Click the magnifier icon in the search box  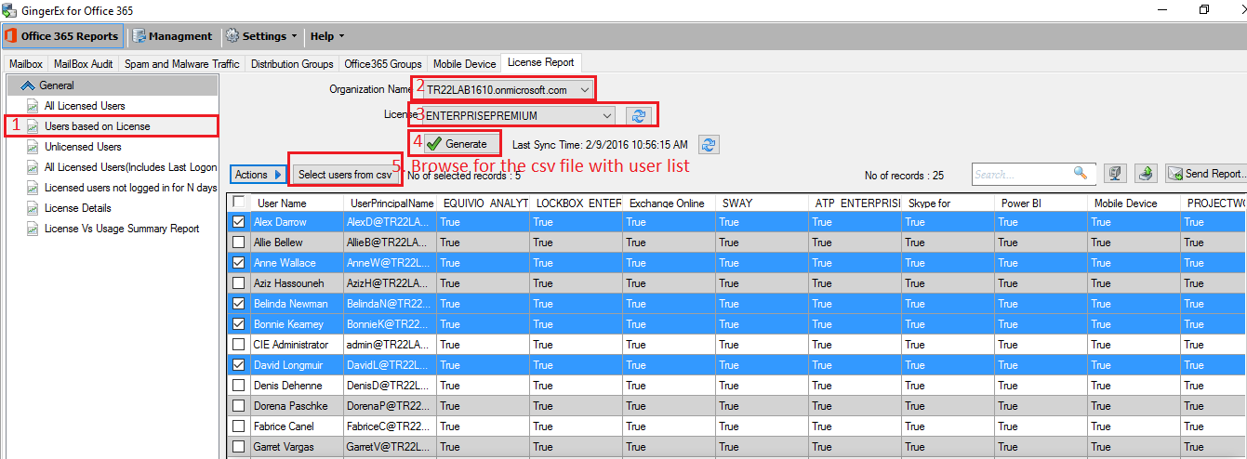click(x=1080, y=174)
